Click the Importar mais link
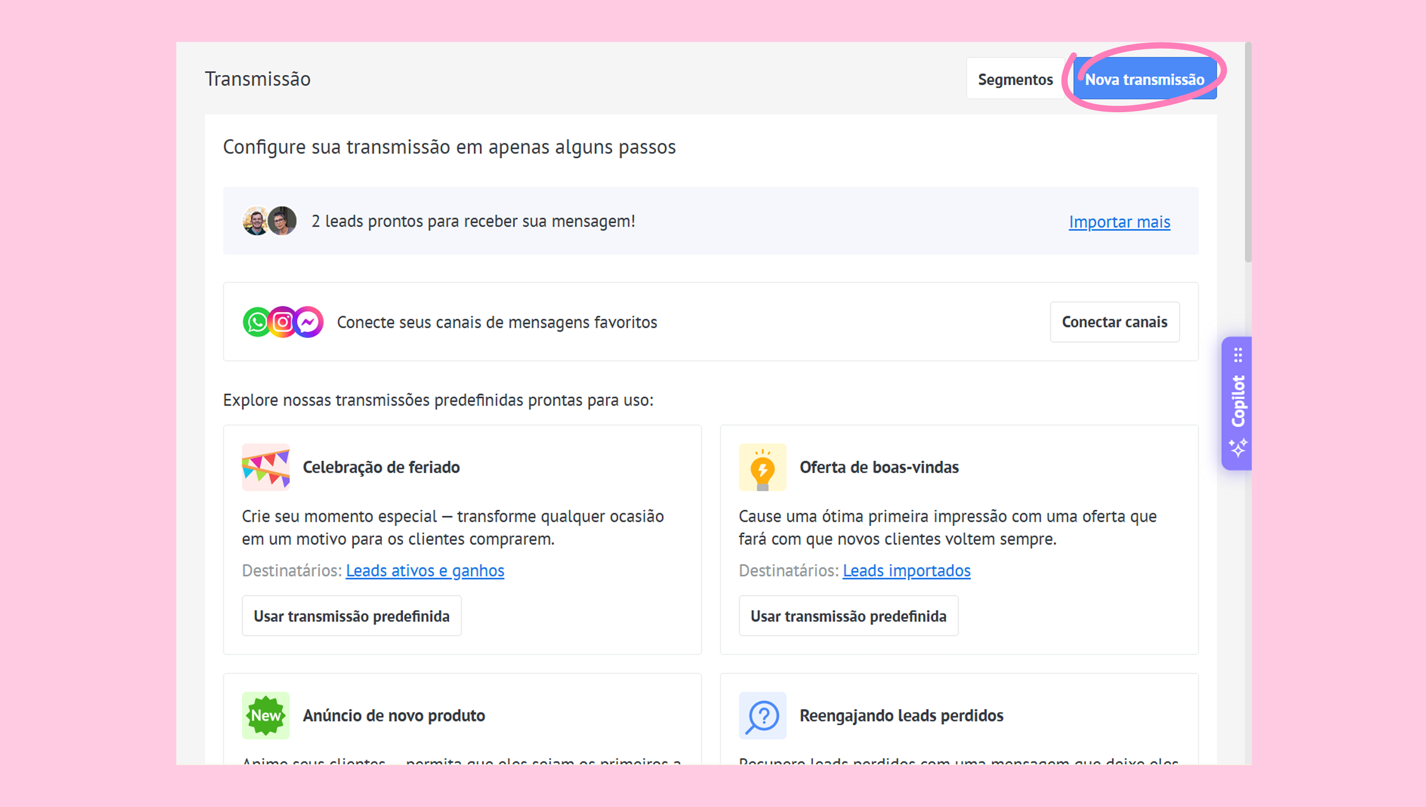The width and height of the screenshot is (1426, 807). click(x=1119, y=222)
